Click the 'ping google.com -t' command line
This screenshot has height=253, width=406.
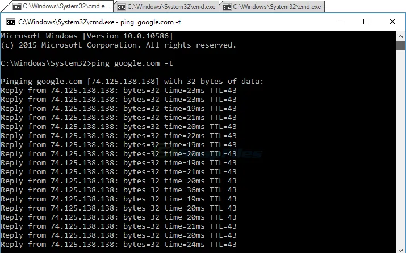87,63
